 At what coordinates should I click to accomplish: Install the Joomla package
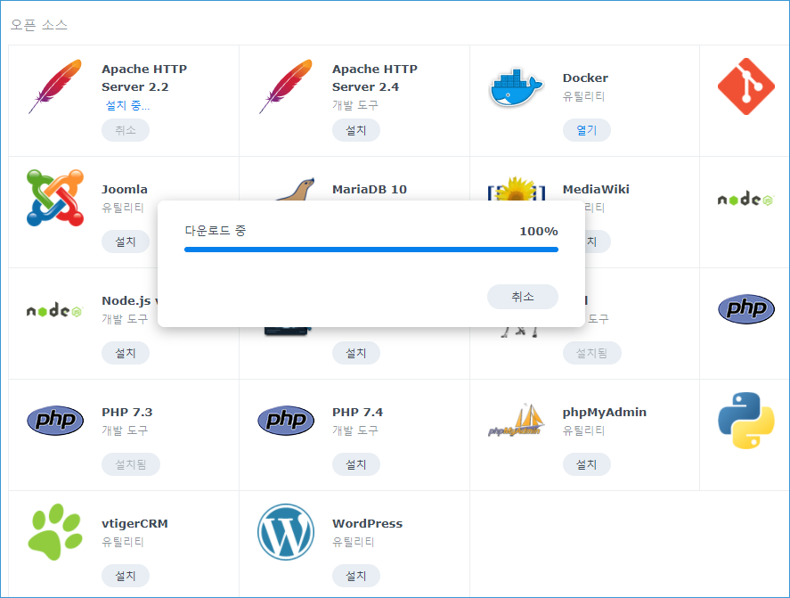click(126, 242)
